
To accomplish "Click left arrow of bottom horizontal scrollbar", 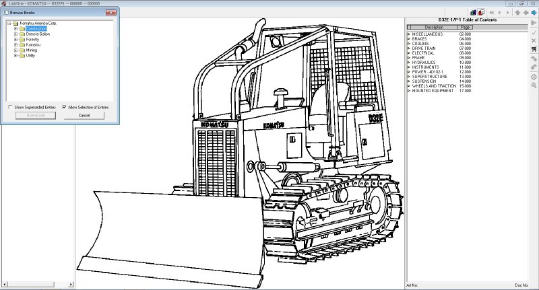I will click(x=5, y=285).
